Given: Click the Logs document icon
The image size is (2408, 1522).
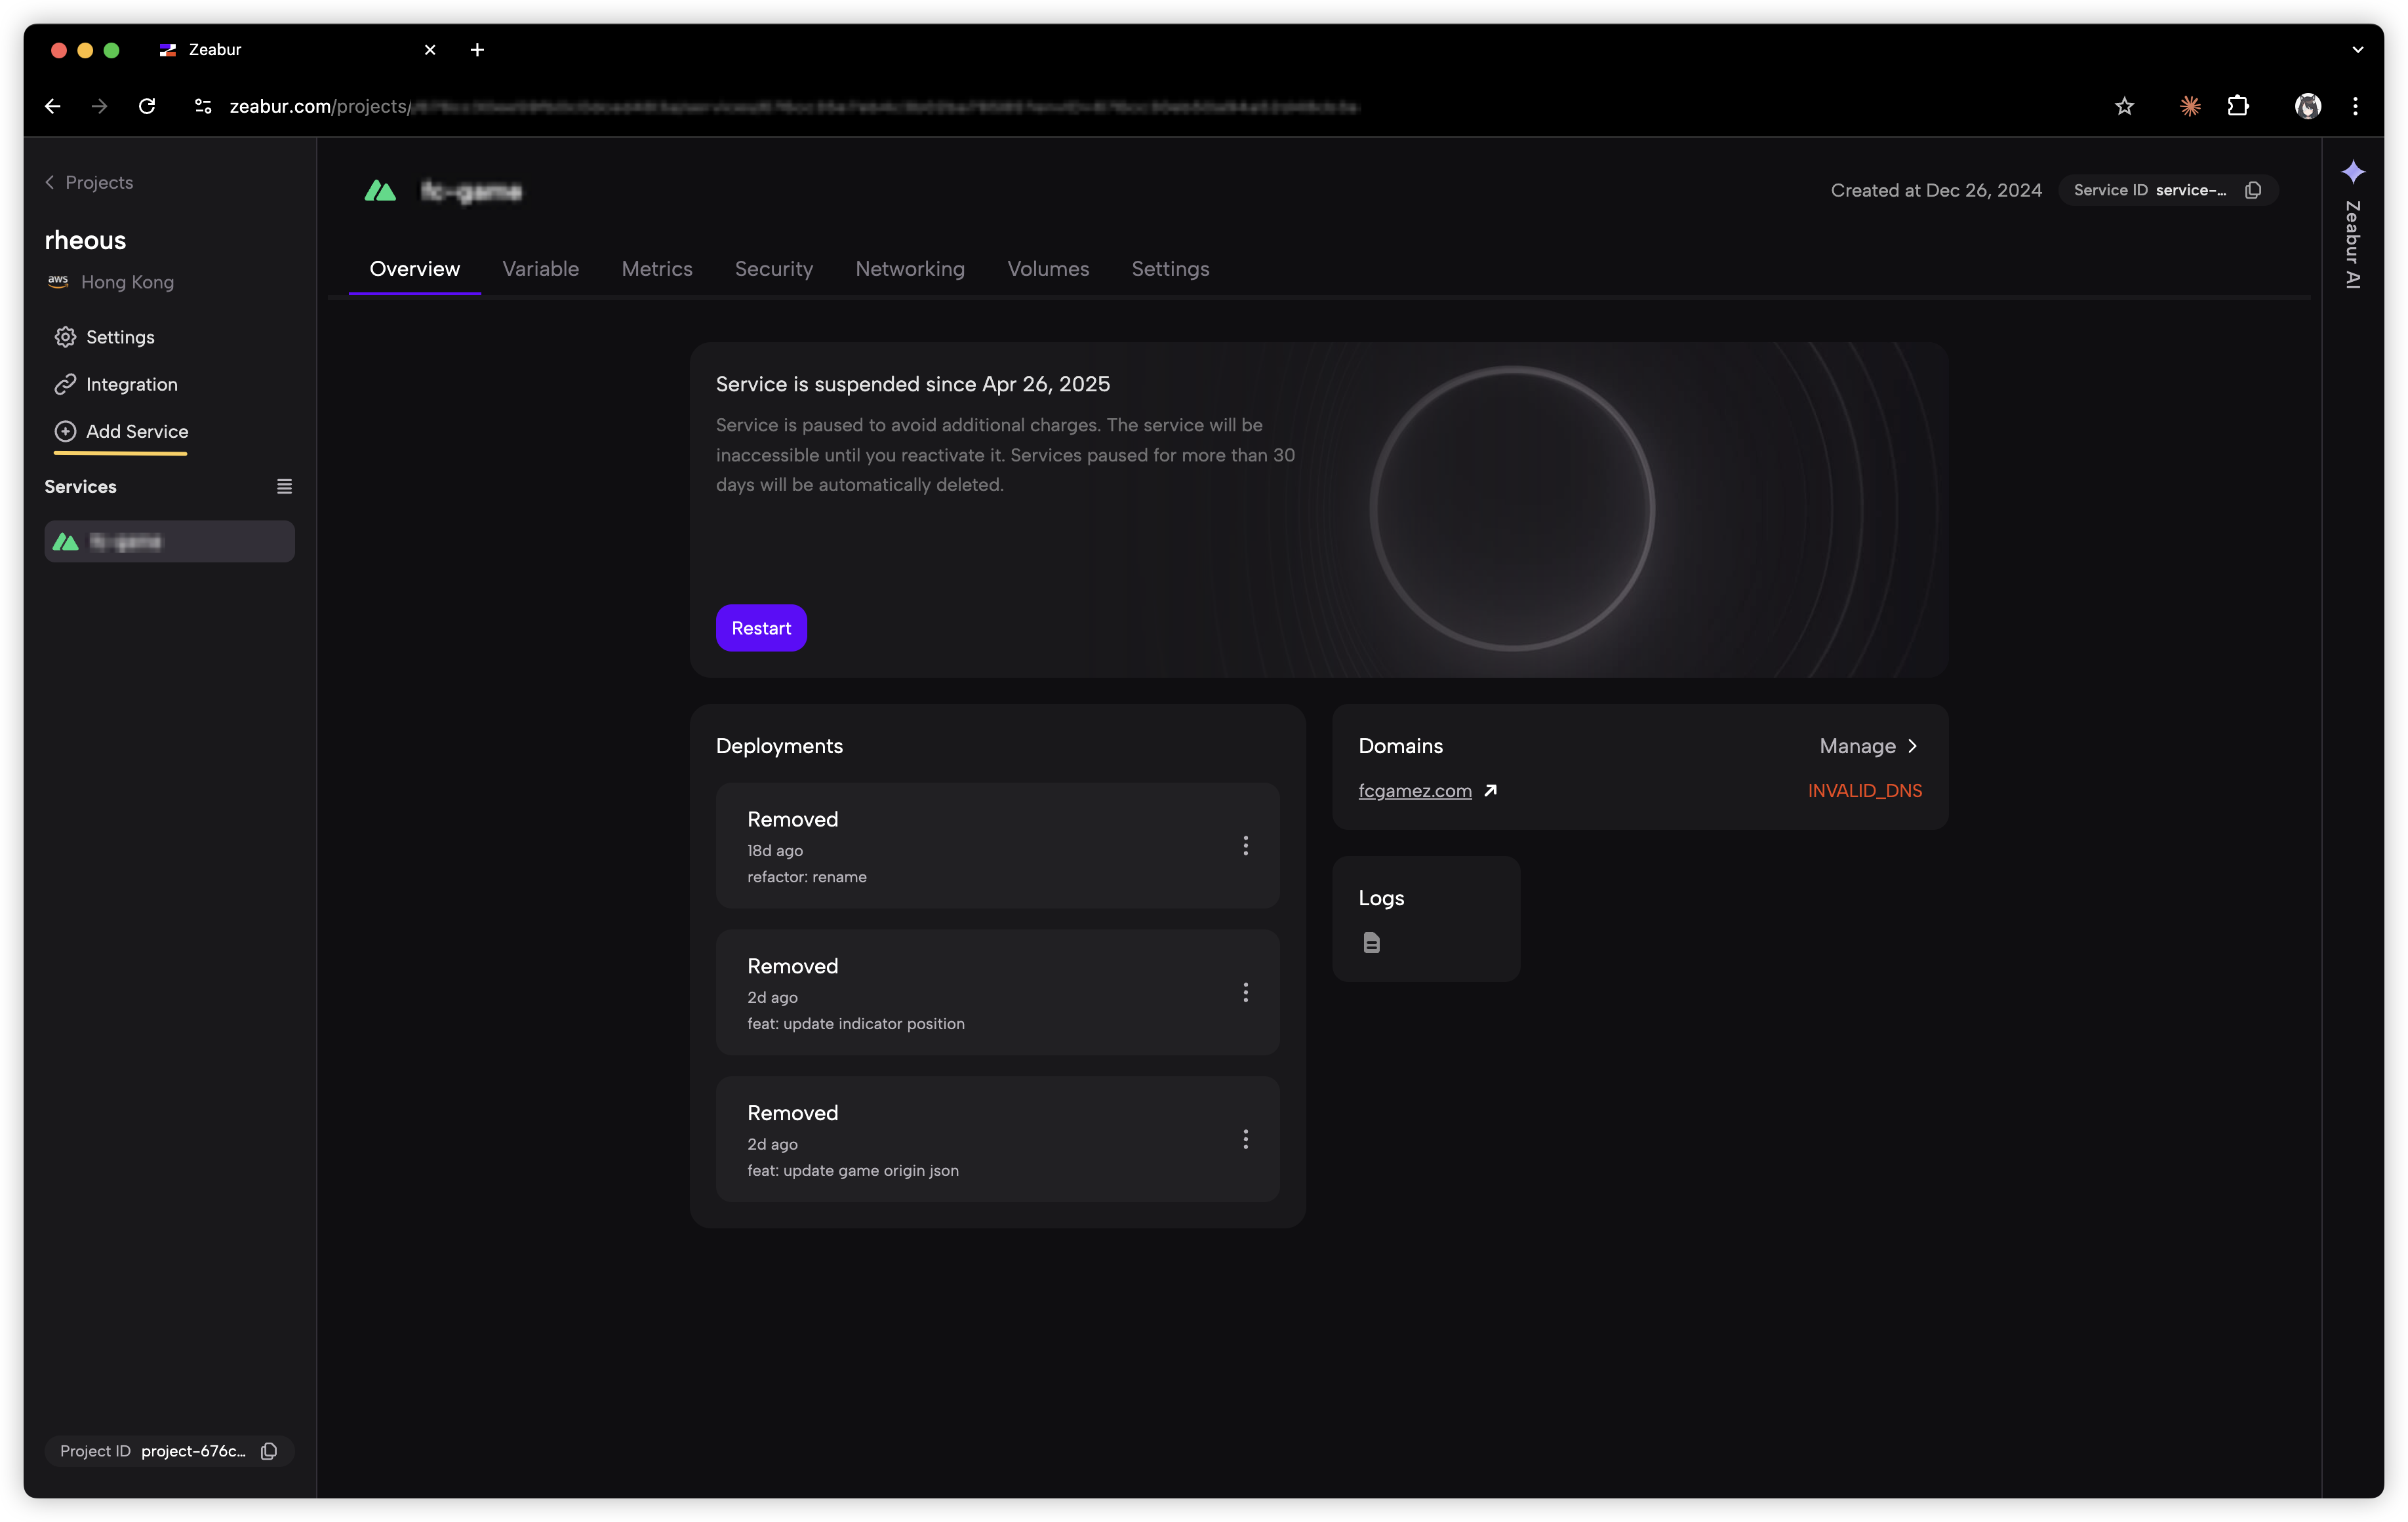Looking at the screenshot, I should pos(1371,943).
